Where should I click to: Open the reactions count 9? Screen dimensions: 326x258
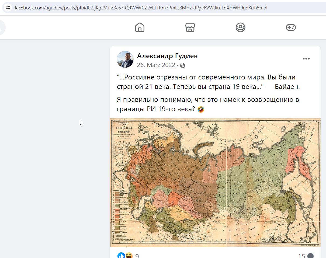pos(137,256)
